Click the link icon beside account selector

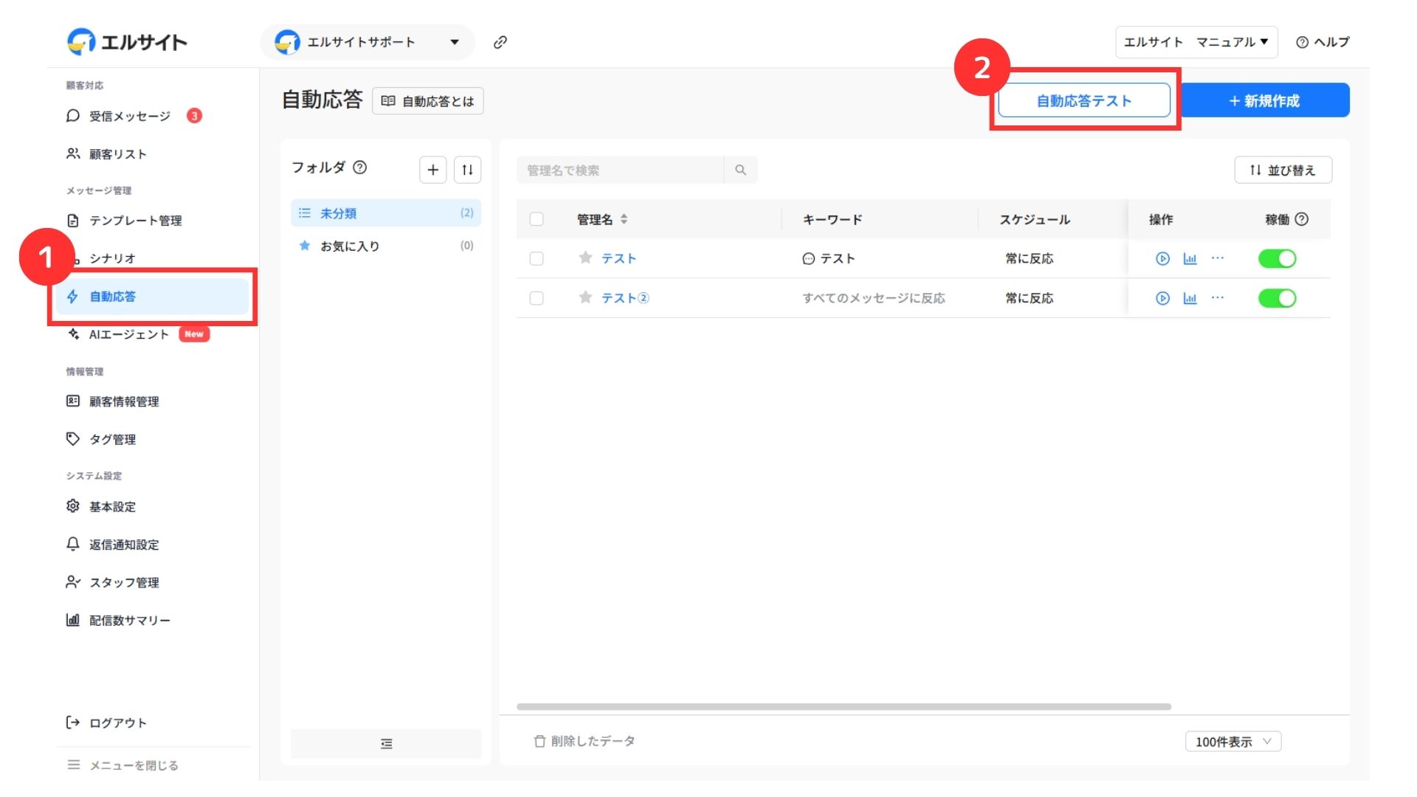(500, 42)
